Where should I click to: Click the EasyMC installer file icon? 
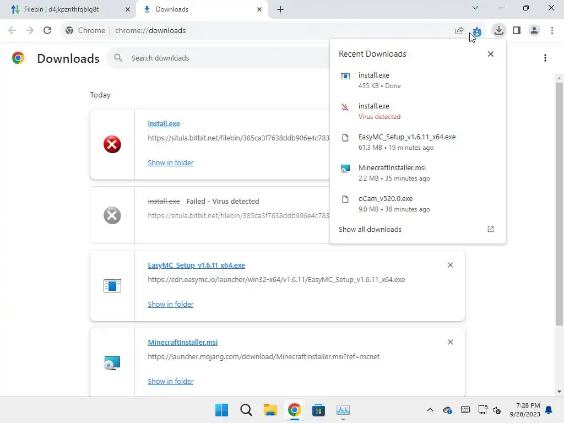pos(112,286)
